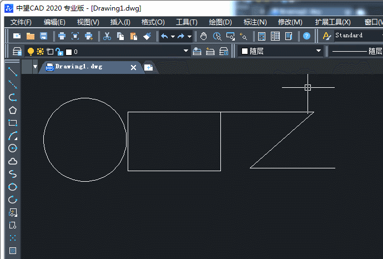Set the selected object's layer as current

click(197, 51)
